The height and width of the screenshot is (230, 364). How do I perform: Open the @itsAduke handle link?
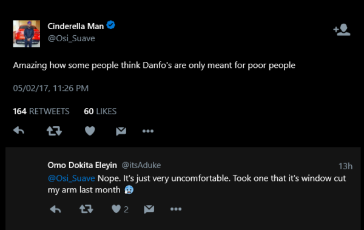click(141, 165)
